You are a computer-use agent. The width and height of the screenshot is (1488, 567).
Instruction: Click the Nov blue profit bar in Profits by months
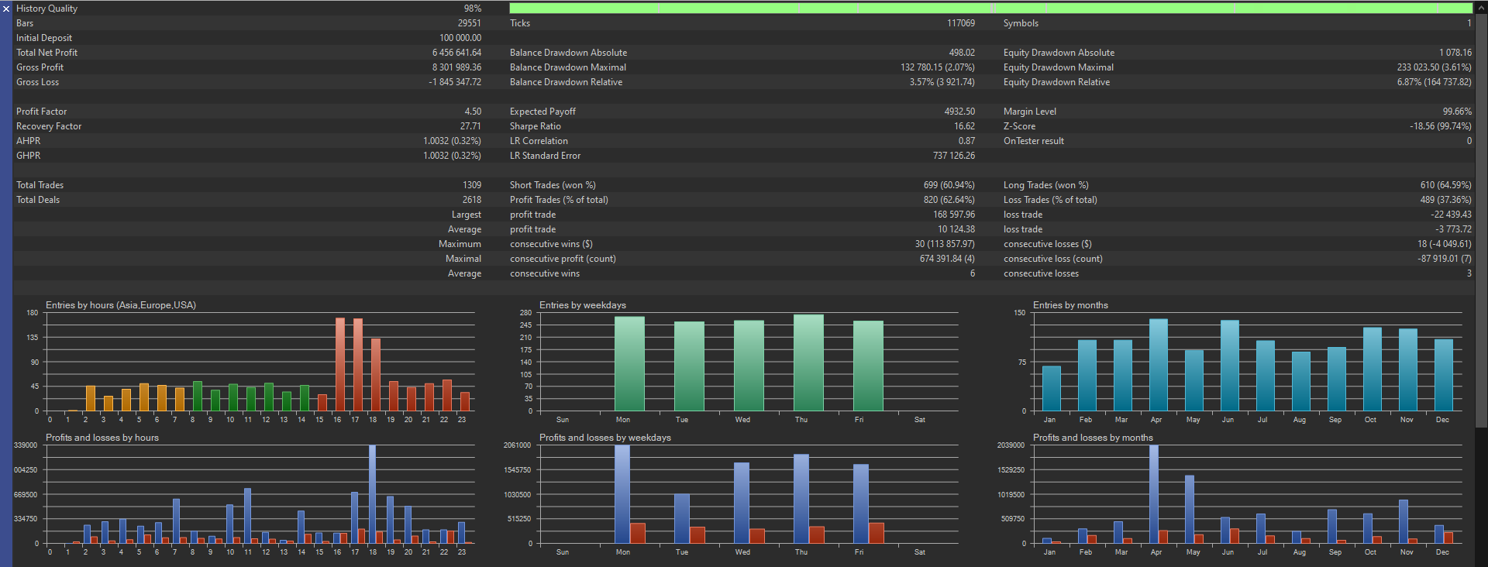coord(1404,521)
